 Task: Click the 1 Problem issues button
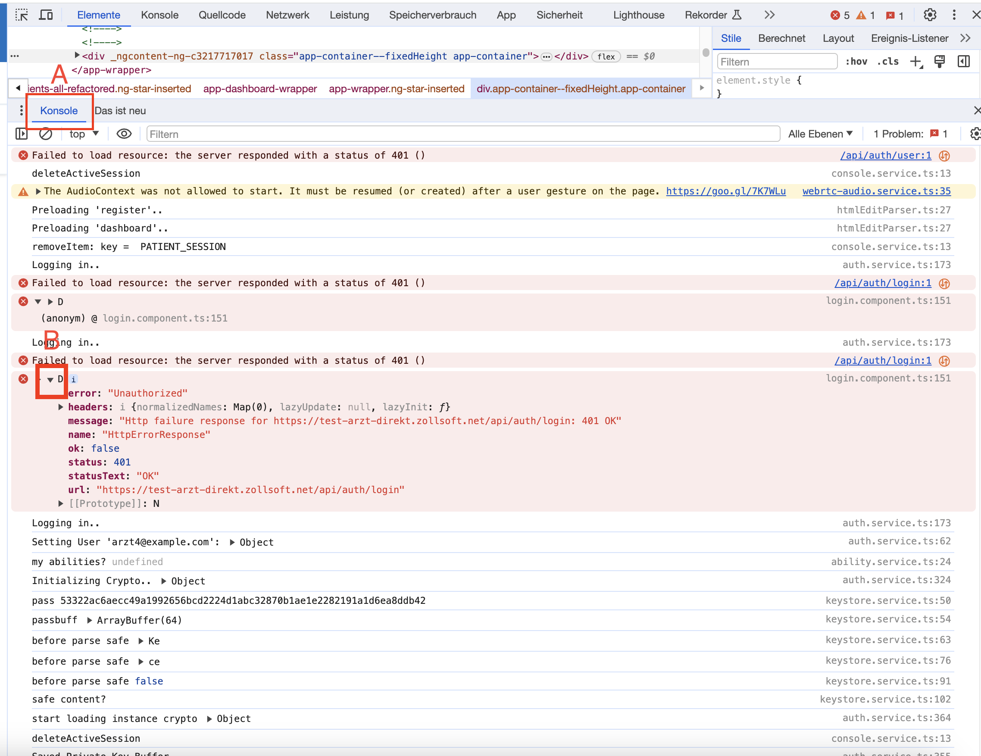pyautogui.click(x=910, y=134)
